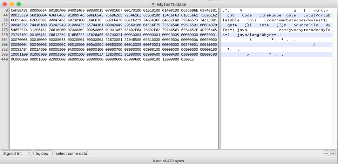Screen dimensions: 338x164
Task: Click line offset 352 in the gutter
Action: click(x=5, y=50)
